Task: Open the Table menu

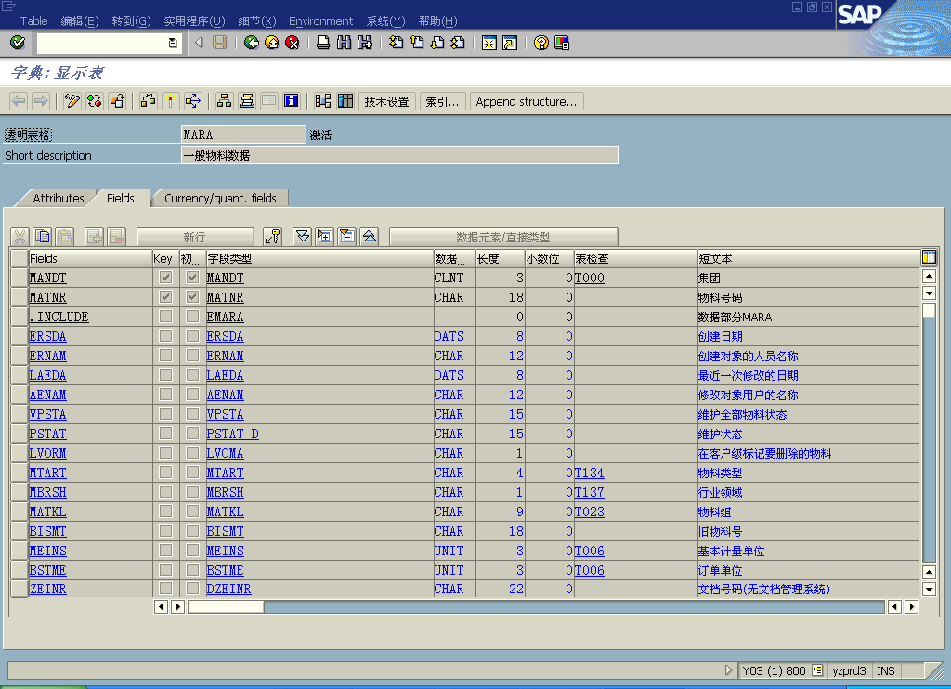Action: point(33,20)
